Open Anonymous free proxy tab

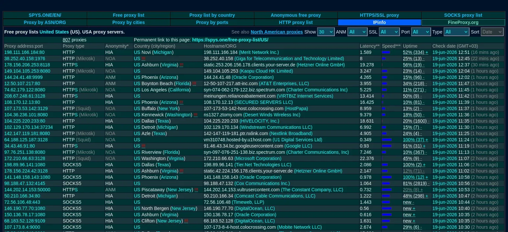pos(296,15)
